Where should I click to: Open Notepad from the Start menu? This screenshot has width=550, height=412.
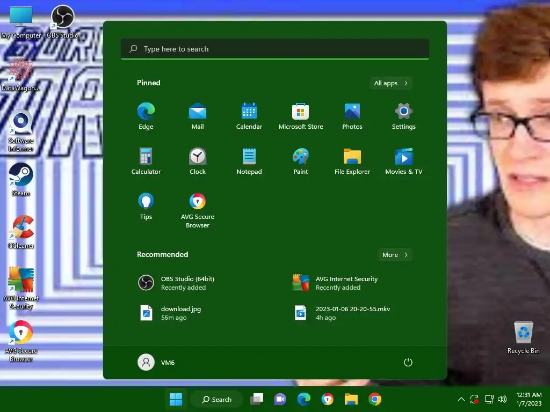(249, 161)
